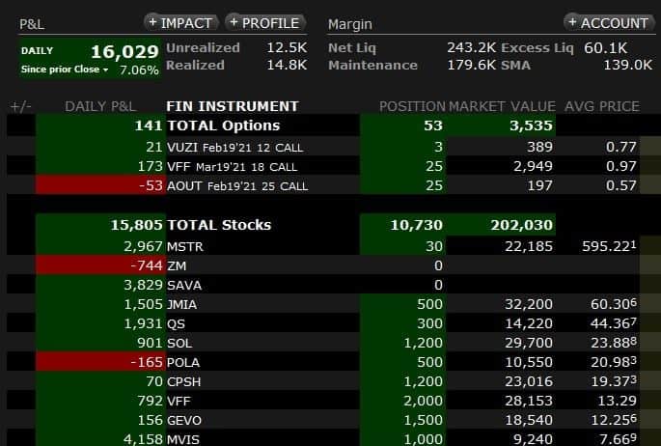The height and width of the screenshot is (446, 661).
Task: Click the 7.06% daily change value
Action: (139, 70)
